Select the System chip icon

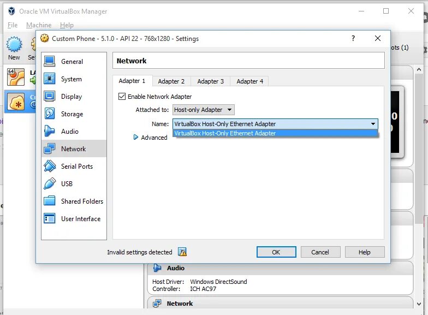pyautogui.click(x=49, y=79)
